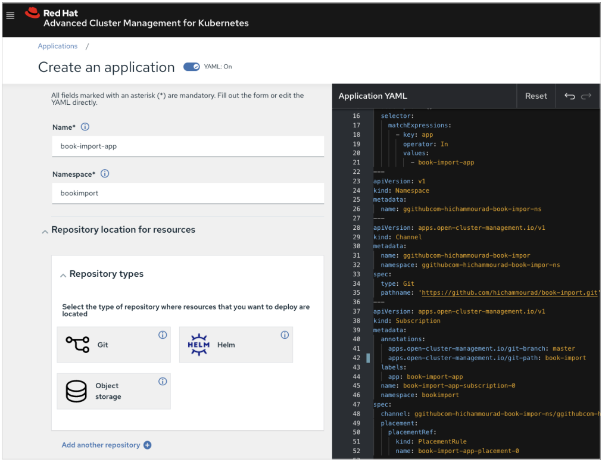Collapse Repository location for resources section
Image resolution: width=602 pixels, height=462 pixels.
pyautogui.click(x=45, y=231)
